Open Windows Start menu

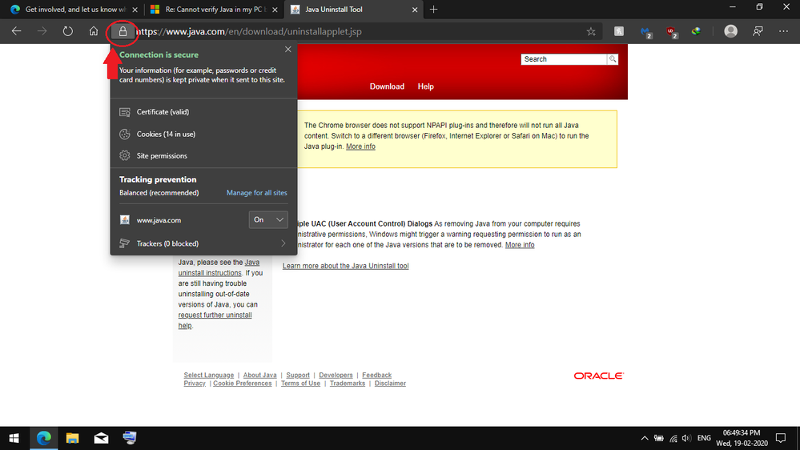tap(14, 438)
